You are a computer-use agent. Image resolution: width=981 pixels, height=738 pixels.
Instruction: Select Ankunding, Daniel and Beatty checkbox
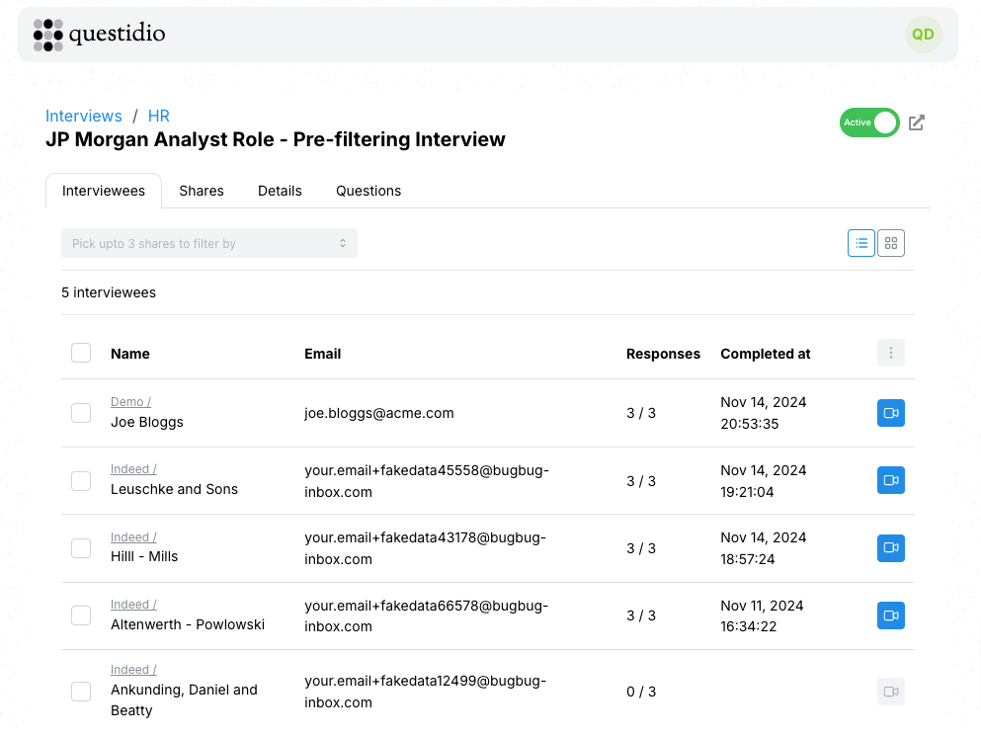coord(81,692)
